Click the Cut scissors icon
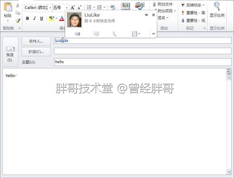The width and height of the screenshot is (234, 178). [x=18, y=5]
